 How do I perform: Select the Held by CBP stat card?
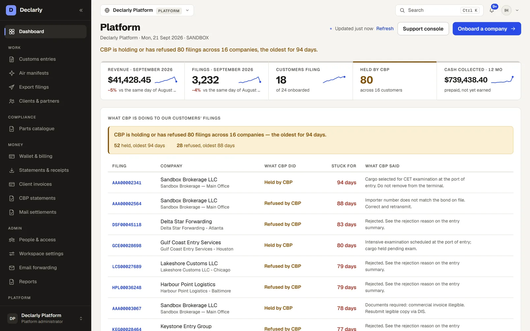(395, 81)
